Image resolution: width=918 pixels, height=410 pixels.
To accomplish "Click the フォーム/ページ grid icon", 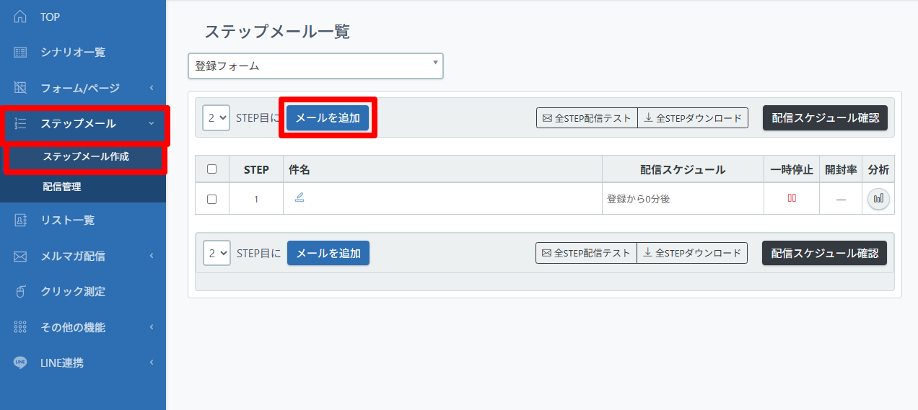I will [20, 88].
